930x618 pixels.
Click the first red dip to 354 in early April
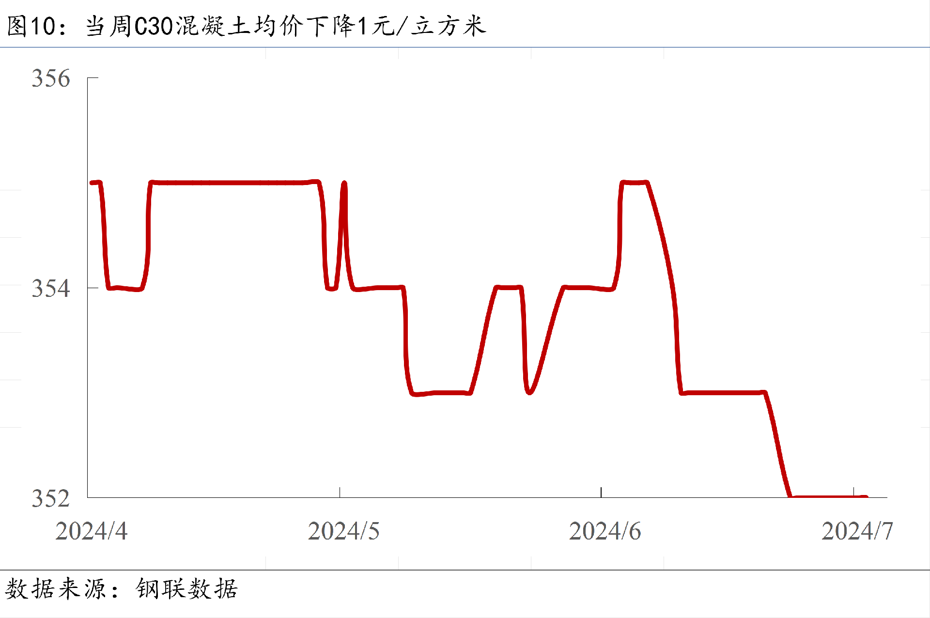[x=124, y=288]
